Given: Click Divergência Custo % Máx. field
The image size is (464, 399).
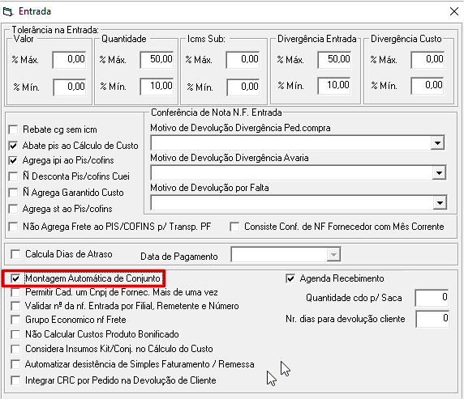Looking at the screenshot, I should 427,60.
